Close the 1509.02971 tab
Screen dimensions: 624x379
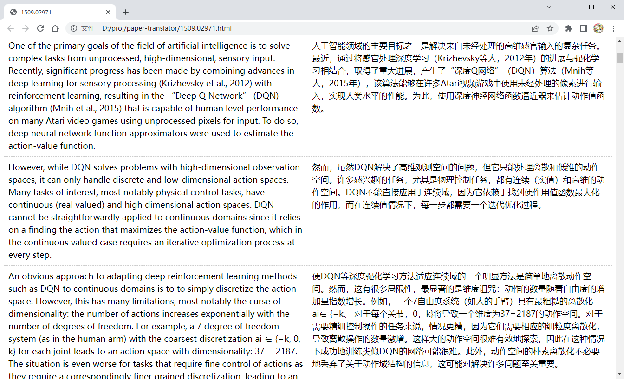pyautogui.click(x=108, y=12)
